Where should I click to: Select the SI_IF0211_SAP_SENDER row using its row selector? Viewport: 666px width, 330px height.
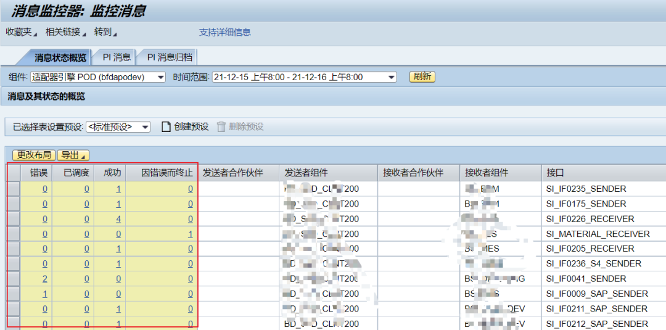pyautogui.click(x=14, y=308)
